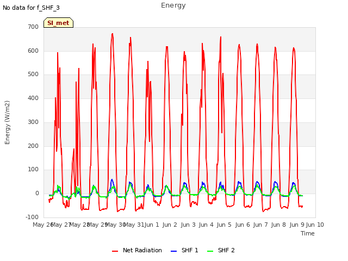Screen dimensions: 348x261
Task: Click the SHF 2 legend label
Action: 226,250
